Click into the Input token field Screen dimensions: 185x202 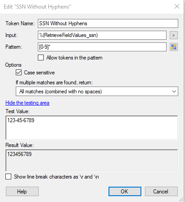click(x=102, y=35)
